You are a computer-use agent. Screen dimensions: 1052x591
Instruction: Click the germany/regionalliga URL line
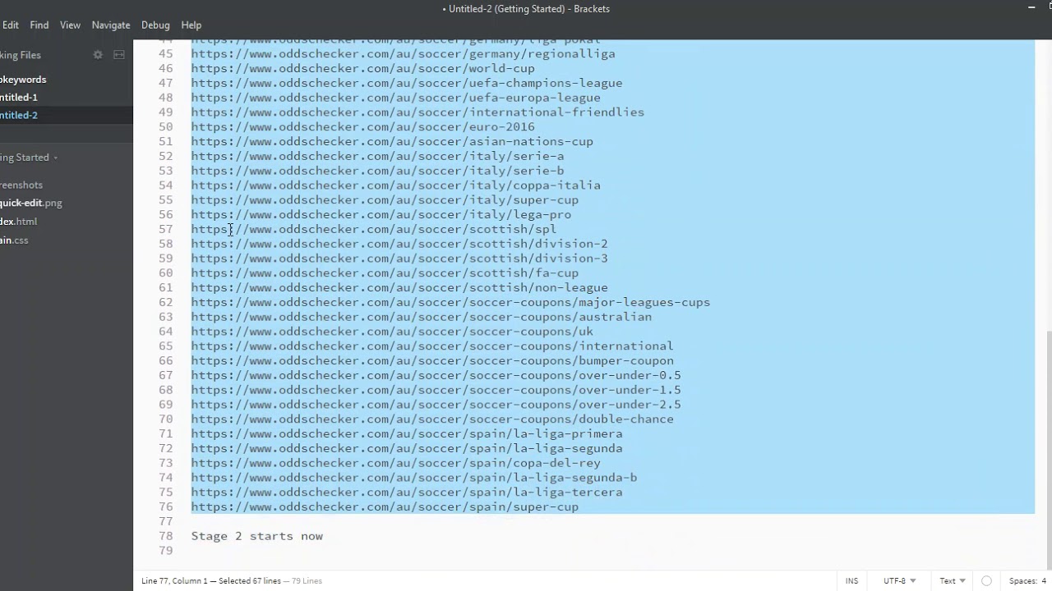pos(403,54)
